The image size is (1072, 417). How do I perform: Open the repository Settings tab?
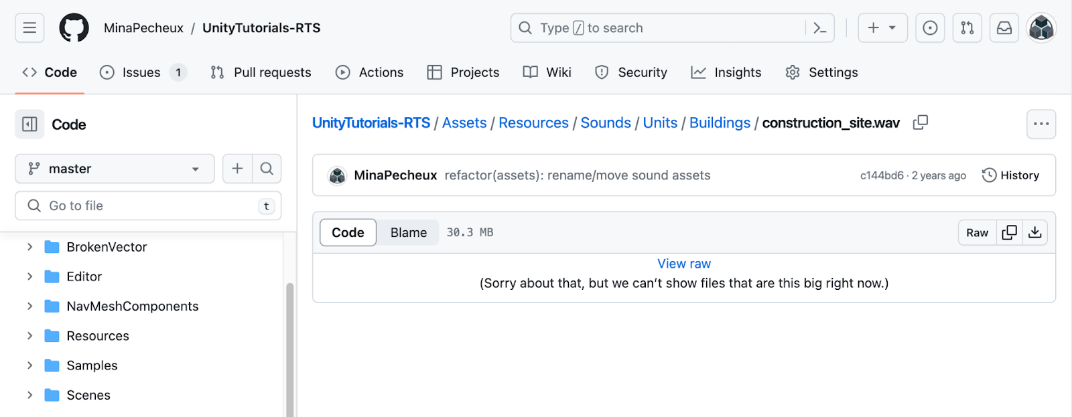821,72
